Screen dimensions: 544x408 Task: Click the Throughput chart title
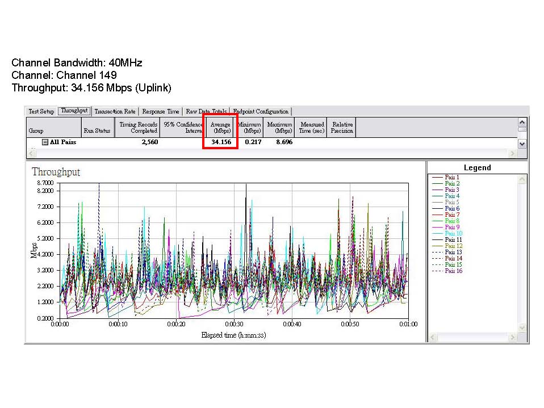(x=56, y=172)
